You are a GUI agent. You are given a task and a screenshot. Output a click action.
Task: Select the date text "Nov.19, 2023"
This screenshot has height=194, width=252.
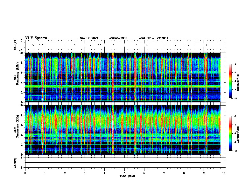point(89,38)
